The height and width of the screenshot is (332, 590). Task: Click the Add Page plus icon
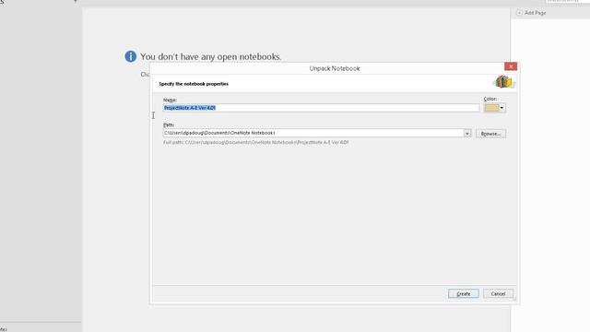(519, 13)
